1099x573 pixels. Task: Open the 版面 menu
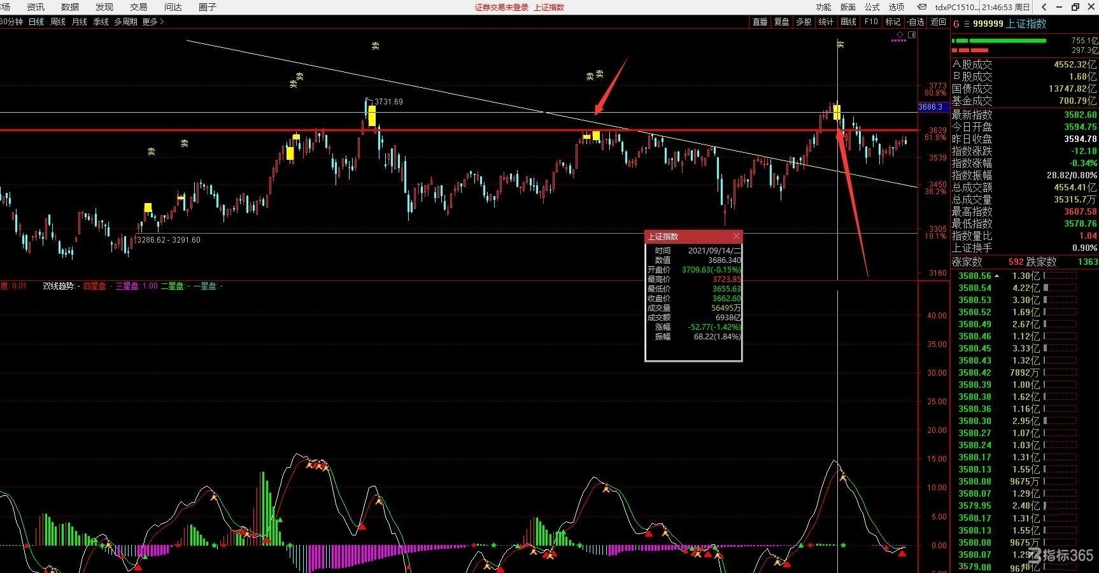point(848,7)
